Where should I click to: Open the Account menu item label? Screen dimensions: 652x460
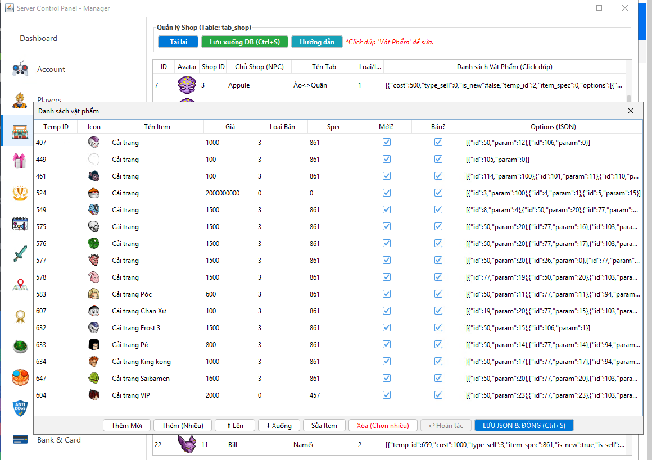[51, 69]
